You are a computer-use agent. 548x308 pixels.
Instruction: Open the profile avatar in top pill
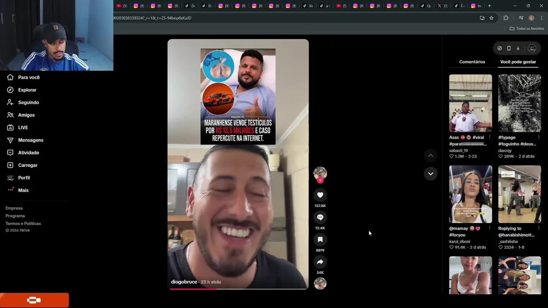[x=532, y=48]
